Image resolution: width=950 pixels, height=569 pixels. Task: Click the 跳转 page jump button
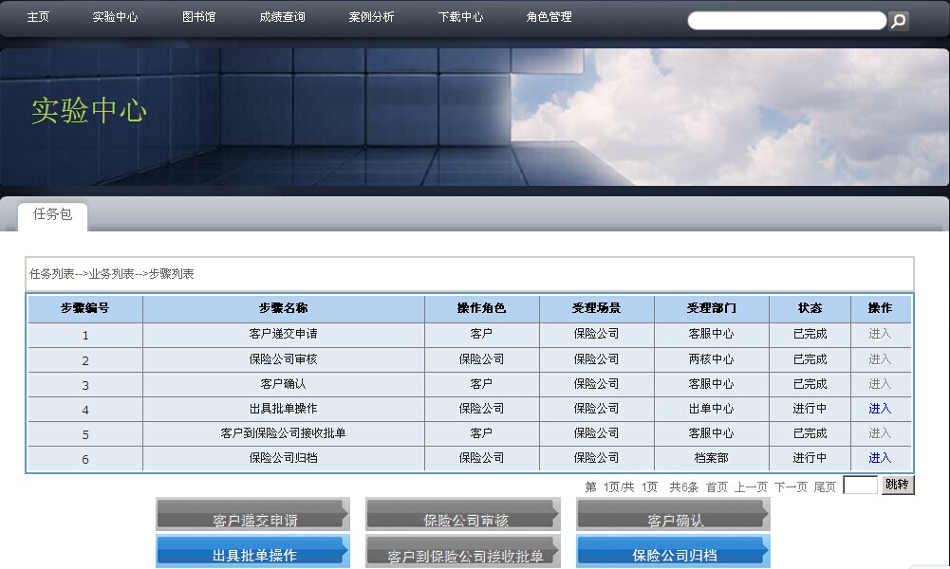coord(897,485)
